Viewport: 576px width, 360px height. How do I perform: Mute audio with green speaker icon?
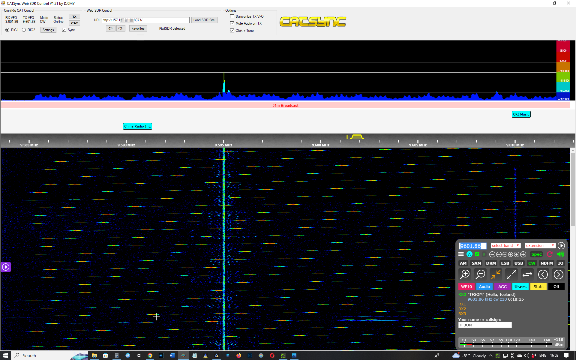pyautogui.click(x=560, y=254)
